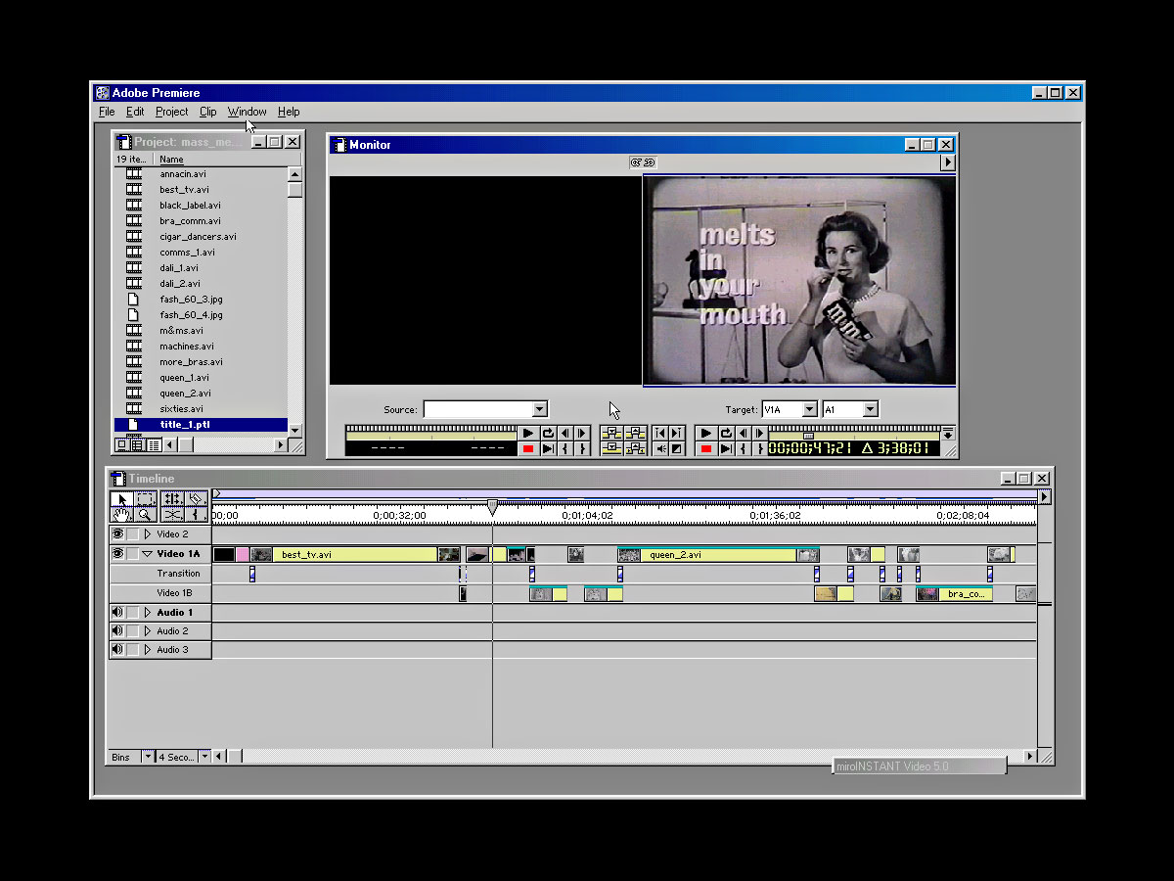The image size is (1174, 881).
Task: Open the Target audio track A1 dropdown
Action: 870,409
